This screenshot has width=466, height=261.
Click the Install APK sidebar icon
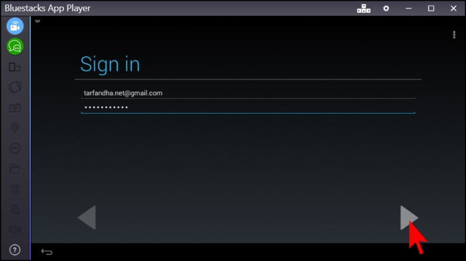coord(15,148)
